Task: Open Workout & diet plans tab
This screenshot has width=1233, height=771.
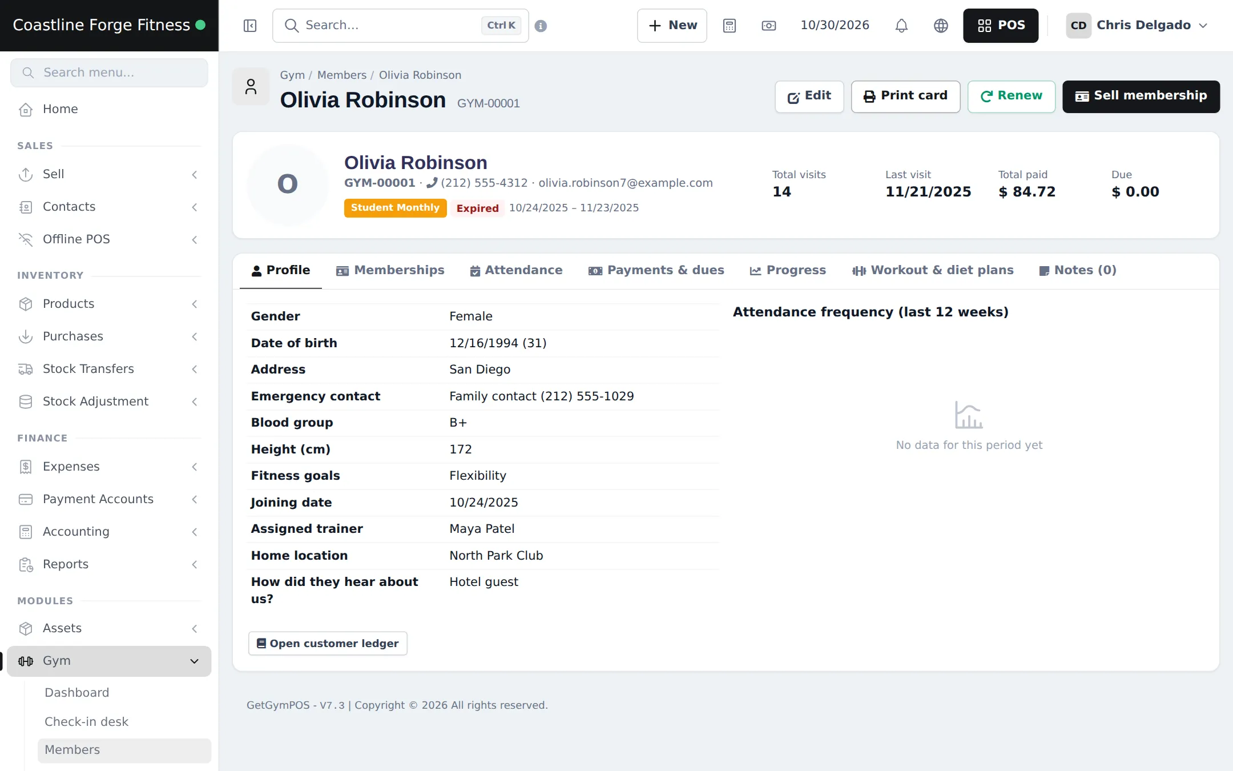Action: [x=933, y=270]
